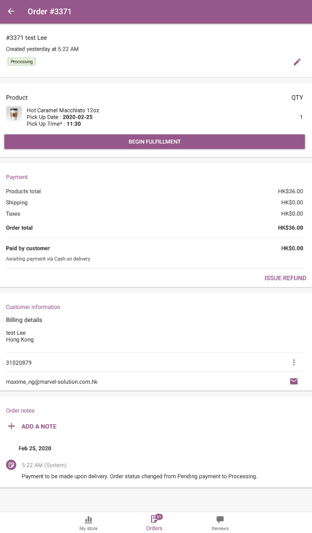Open Hot Caramel Macchiato product thumbnail
The image size is (312, 533).
click(x=14, y=114)
